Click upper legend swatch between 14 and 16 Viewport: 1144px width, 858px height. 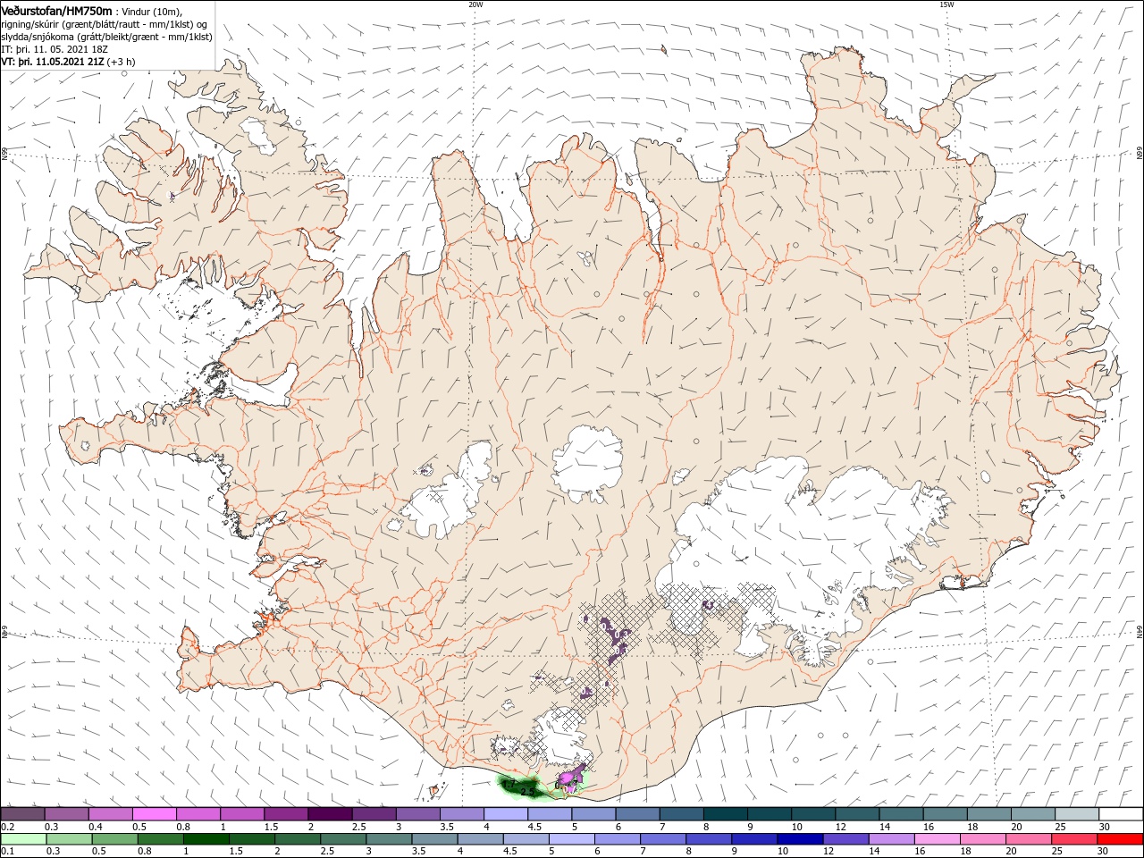coord(902,814)
